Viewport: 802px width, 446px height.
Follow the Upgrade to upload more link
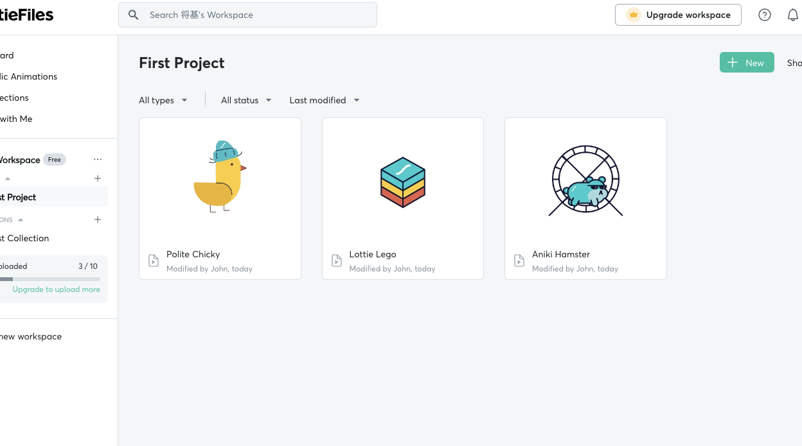tap(57, 289)
